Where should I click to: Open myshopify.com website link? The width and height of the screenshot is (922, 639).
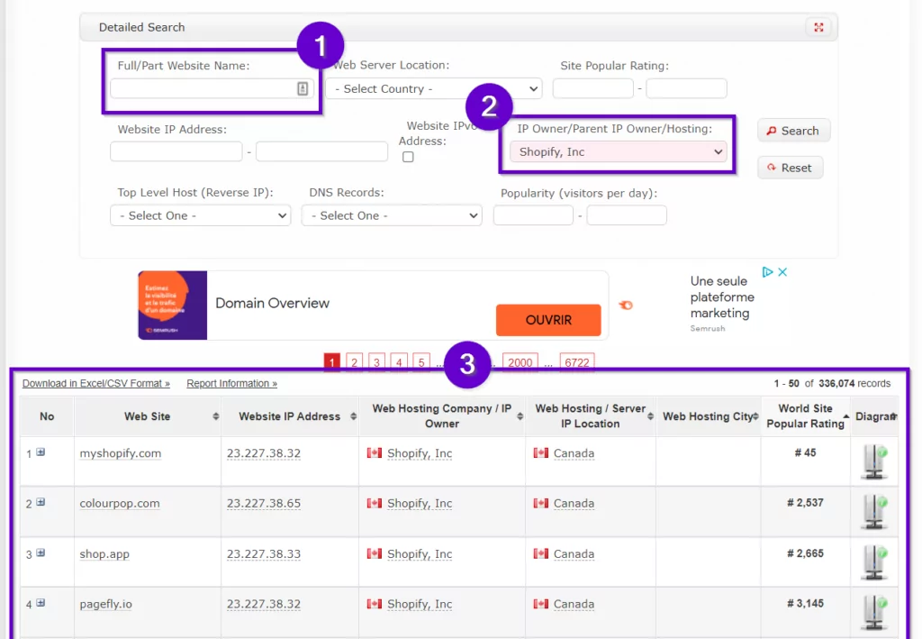(x=121, y=453)
